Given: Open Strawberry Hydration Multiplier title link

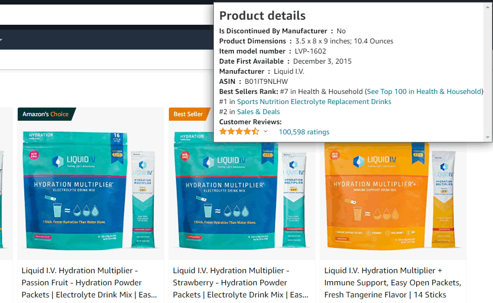Looking at the screenshot, I should pyautogui.click(x=241, y=283).
